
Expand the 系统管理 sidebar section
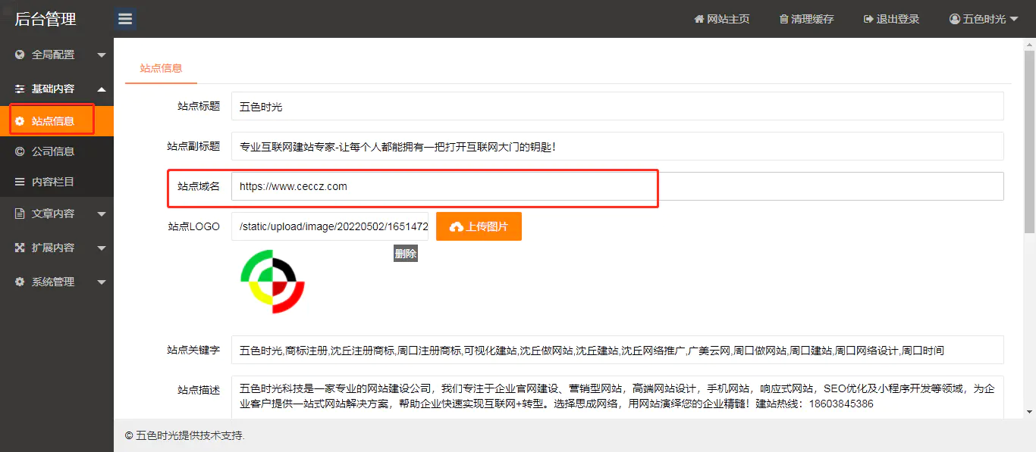click(57, 282)
